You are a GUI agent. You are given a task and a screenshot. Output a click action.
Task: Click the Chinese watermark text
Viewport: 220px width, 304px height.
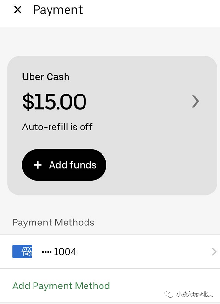(x=195, y=294)
